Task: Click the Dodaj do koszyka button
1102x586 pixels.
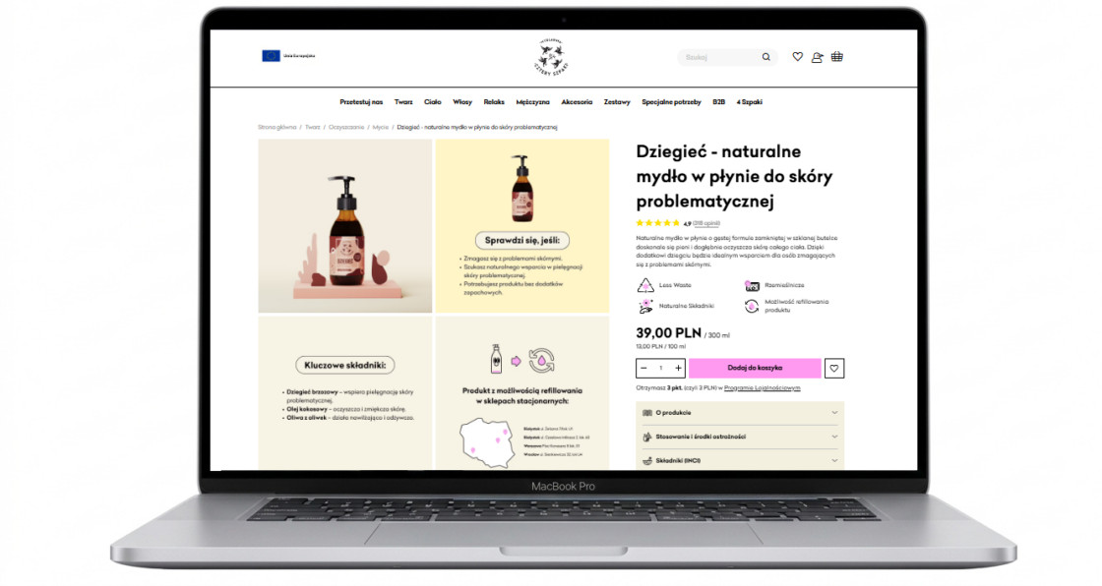Action: (755, 369)
